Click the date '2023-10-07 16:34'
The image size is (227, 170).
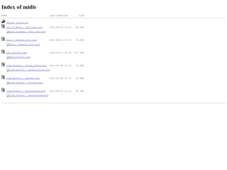(60, 53)
